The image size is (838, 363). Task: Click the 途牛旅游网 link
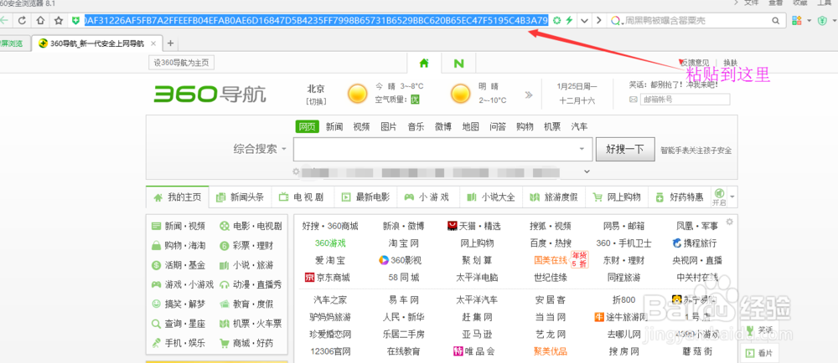point(620,317)
